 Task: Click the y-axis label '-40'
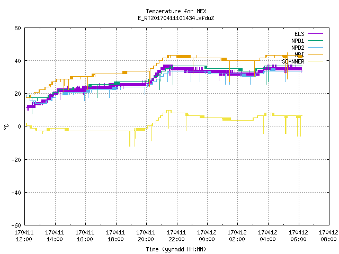click(16, 193)
